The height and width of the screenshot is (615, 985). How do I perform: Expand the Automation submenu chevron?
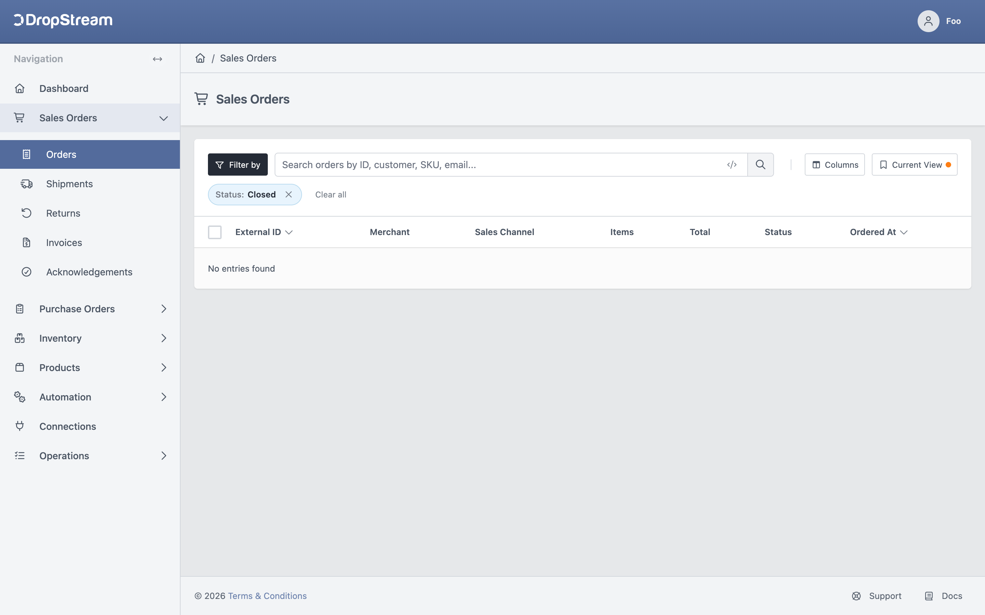coord(163,397)
